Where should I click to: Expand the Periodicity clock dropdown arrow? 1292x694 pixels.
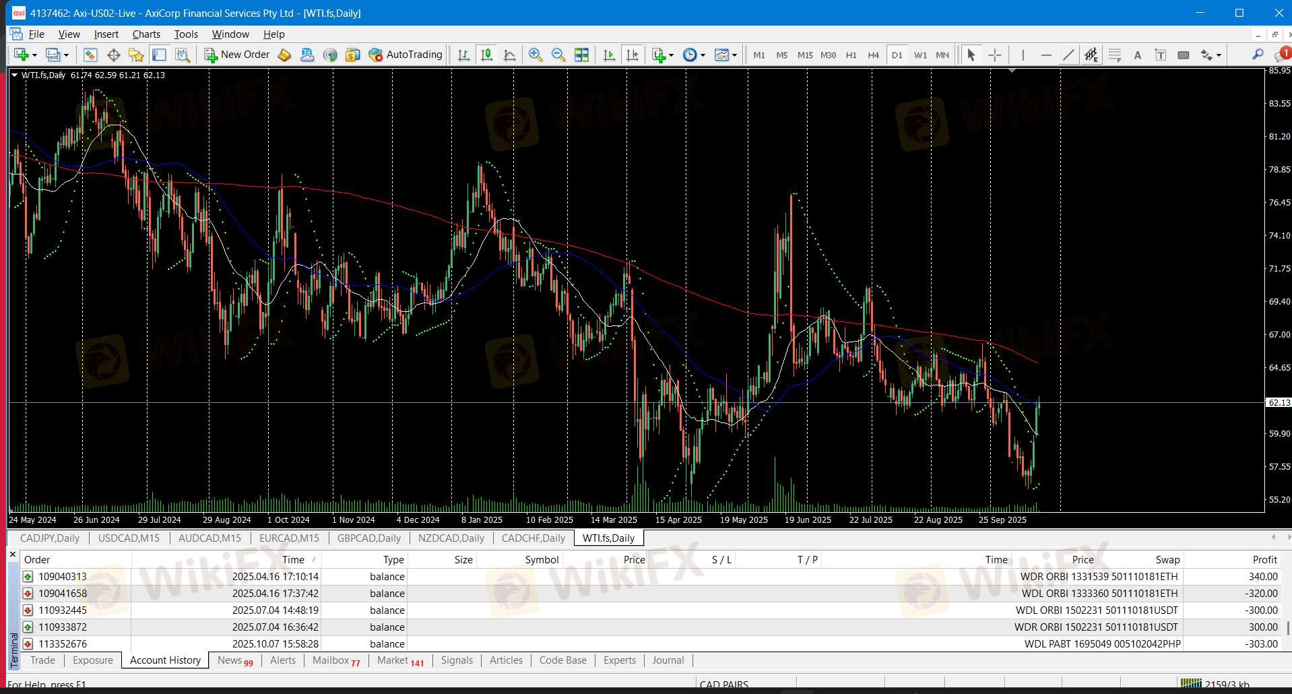[x=703, y=56]
